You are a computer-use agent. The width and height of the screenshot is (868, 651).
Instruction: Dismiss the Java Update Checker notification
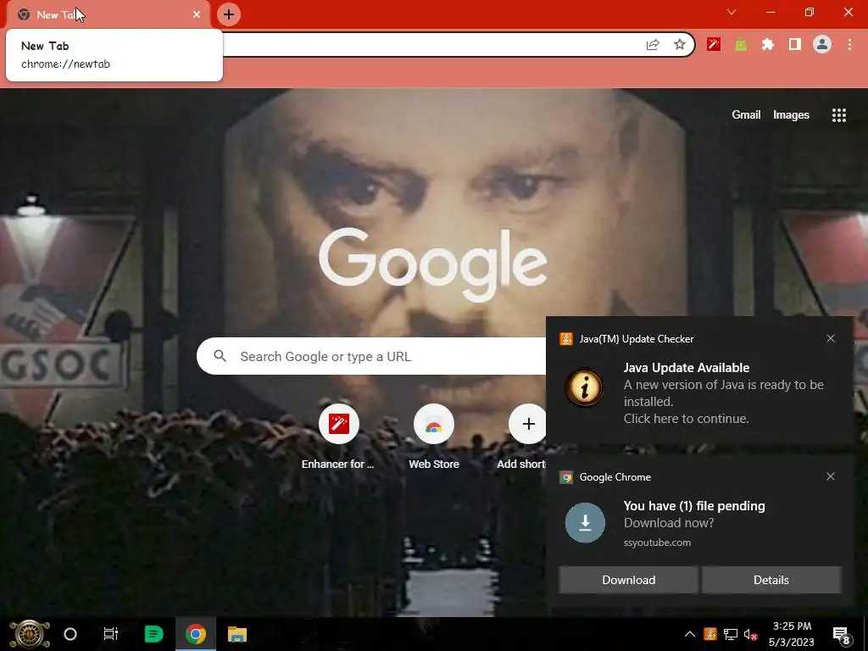coord(831,338)
